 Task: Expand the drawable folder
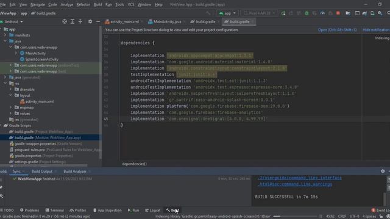click(x=10, y=89)
